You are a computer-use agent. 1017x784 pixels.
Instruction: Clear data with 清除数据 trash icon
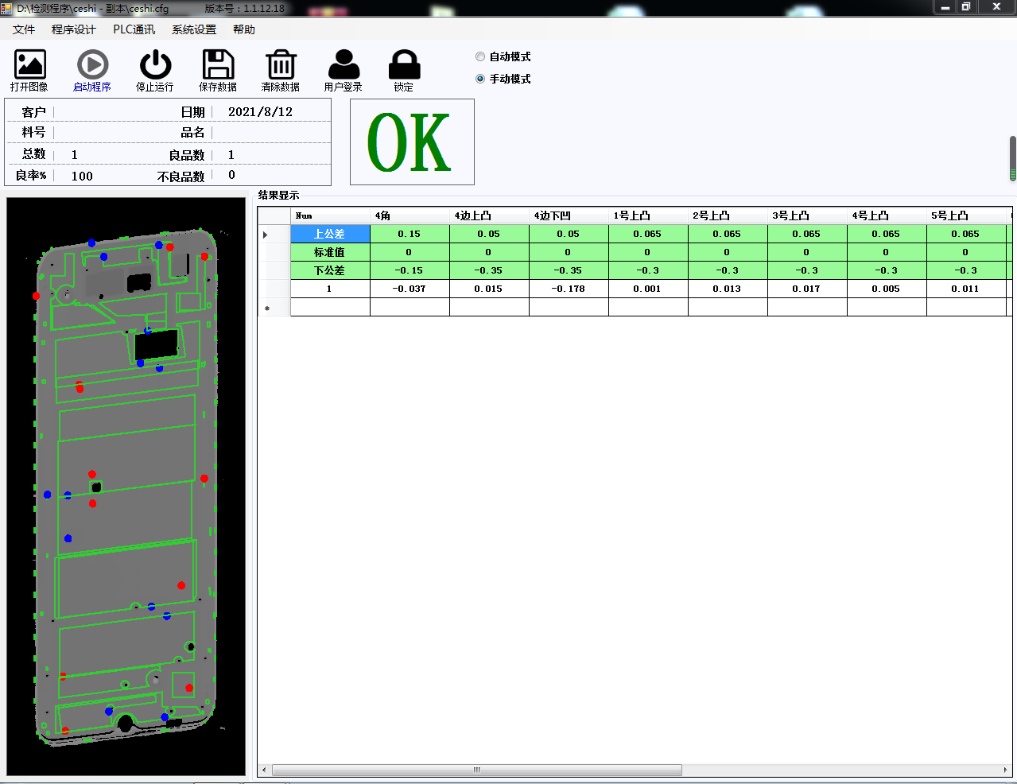281,71
